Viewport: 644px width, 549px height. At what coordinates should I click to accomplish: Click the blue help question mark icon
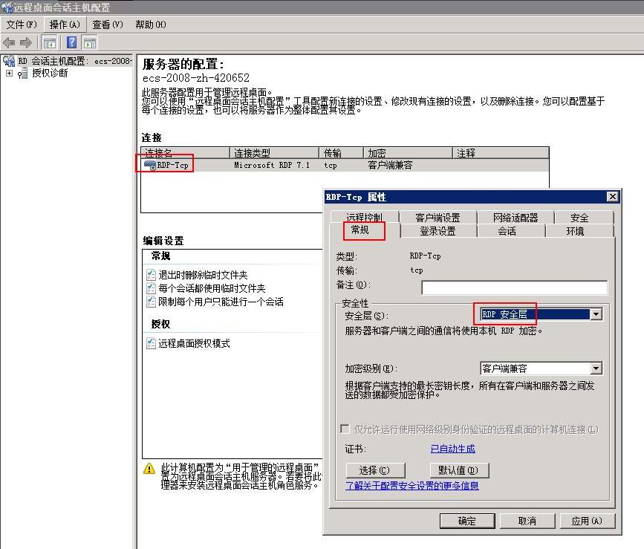pos(72,42)
